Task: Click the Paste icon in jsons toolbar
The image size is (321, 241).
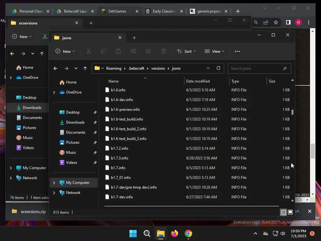Action: (118, 51)
